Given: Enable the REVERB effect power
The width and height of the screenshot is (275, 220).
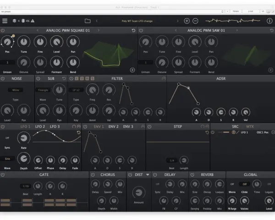Looking at the screenshot, I should (192, 175).
